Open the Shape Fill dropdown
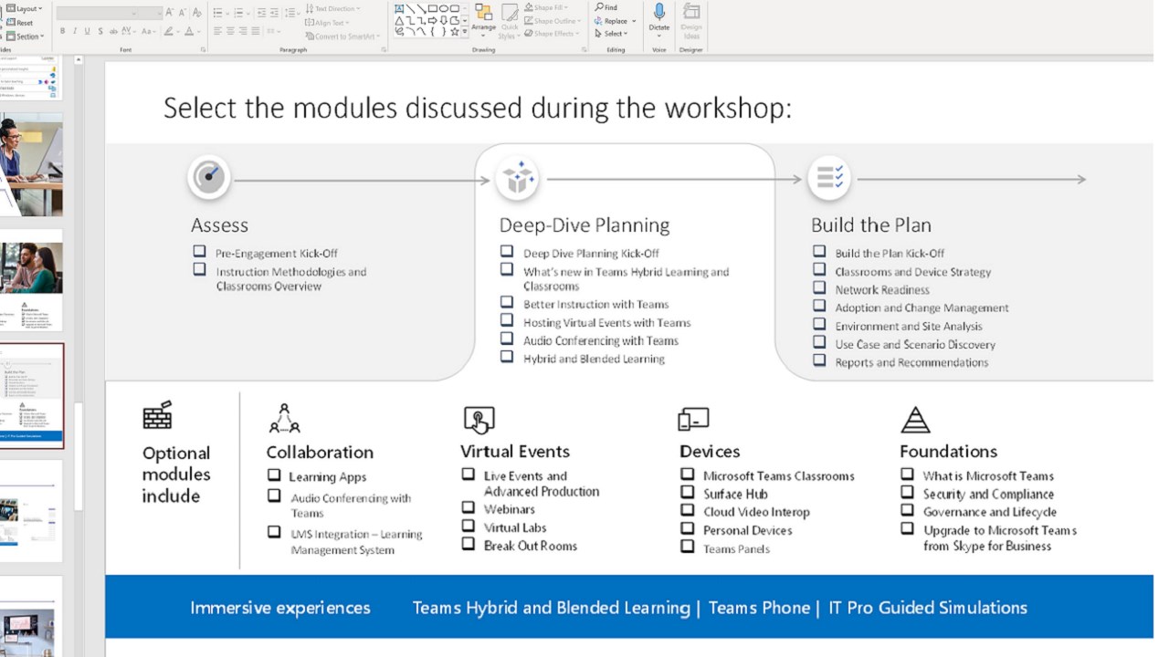1169x657 pixels. [x=545, y=7]
